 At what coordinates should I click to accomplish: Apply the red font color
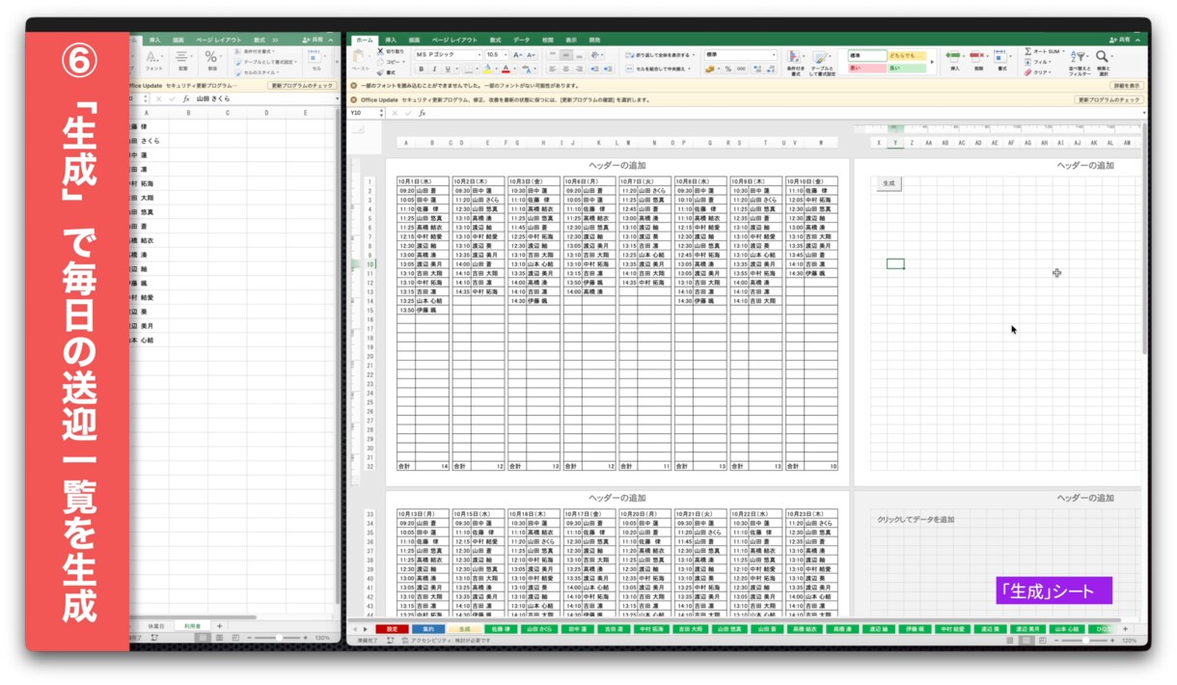tap(506, 68)
